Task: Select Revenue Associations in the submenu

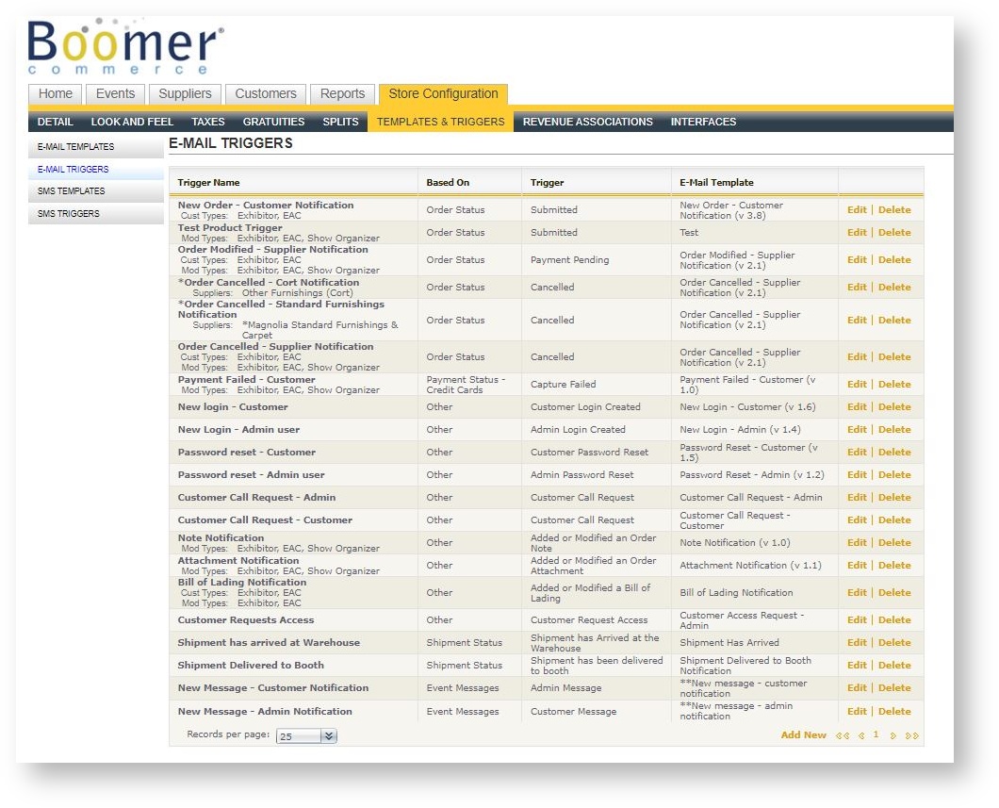Action: coord(587,122)
